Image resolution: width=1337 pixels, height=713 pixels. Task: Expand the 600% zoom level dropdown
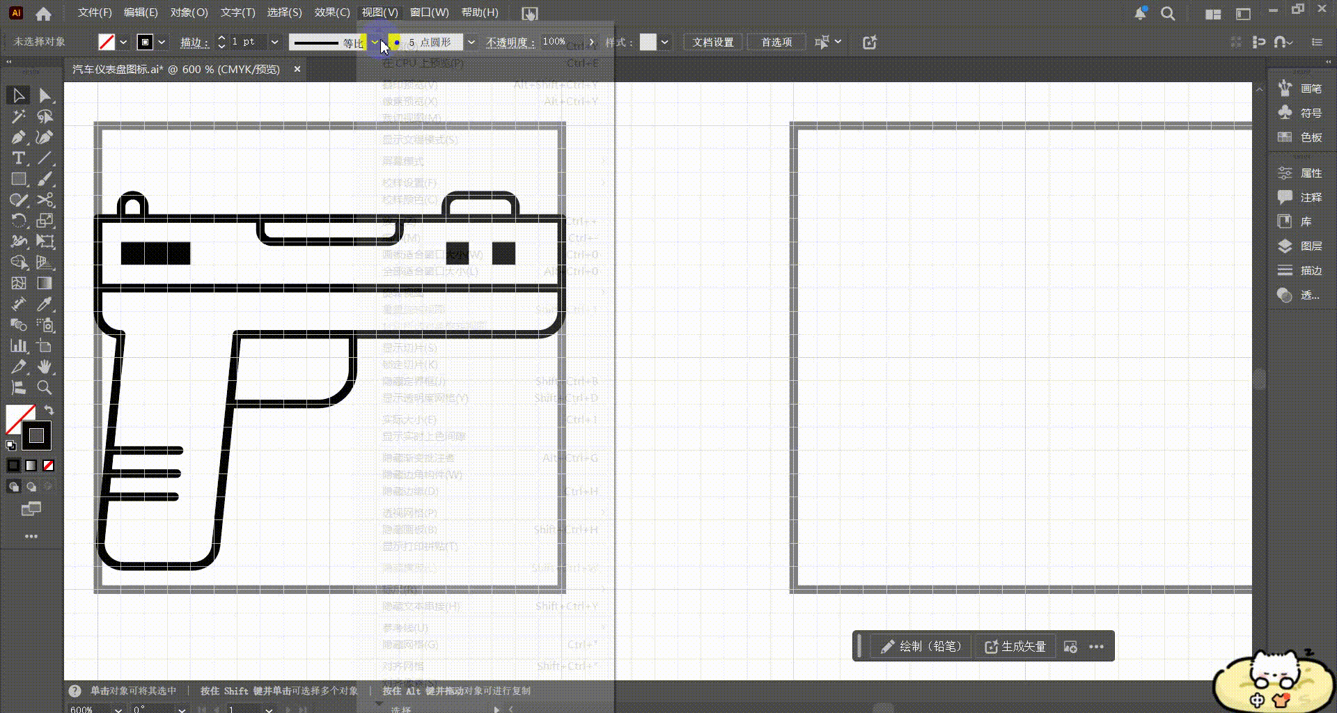[x=118, y=710]
